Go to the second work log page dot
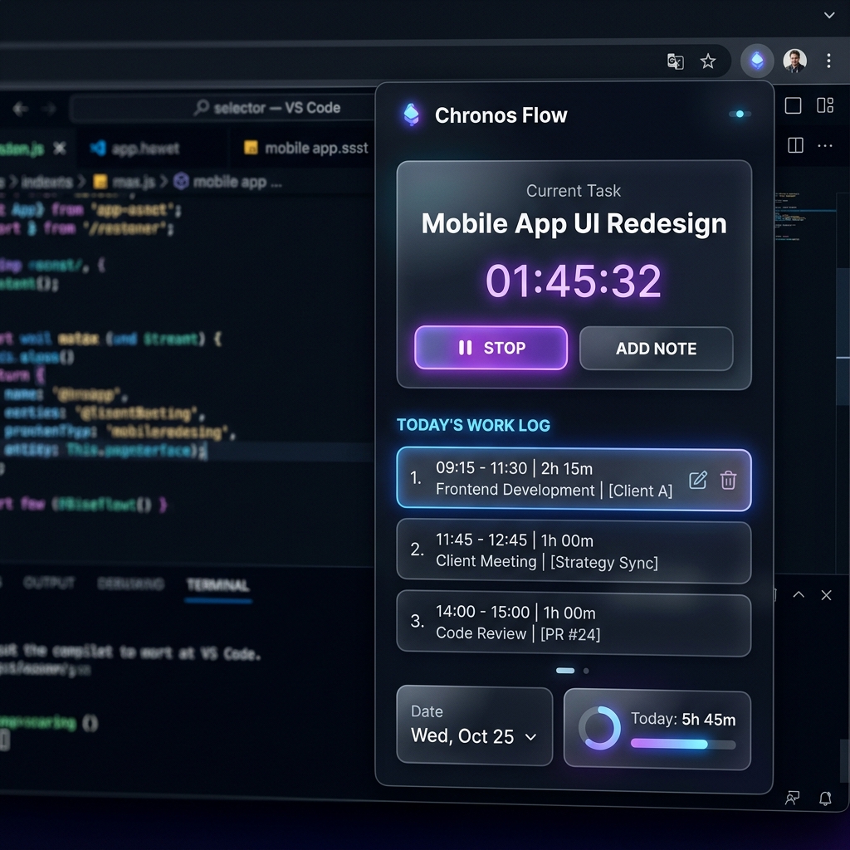The height and width of the screenshot is (850, 850). click(x=586, y=671)
